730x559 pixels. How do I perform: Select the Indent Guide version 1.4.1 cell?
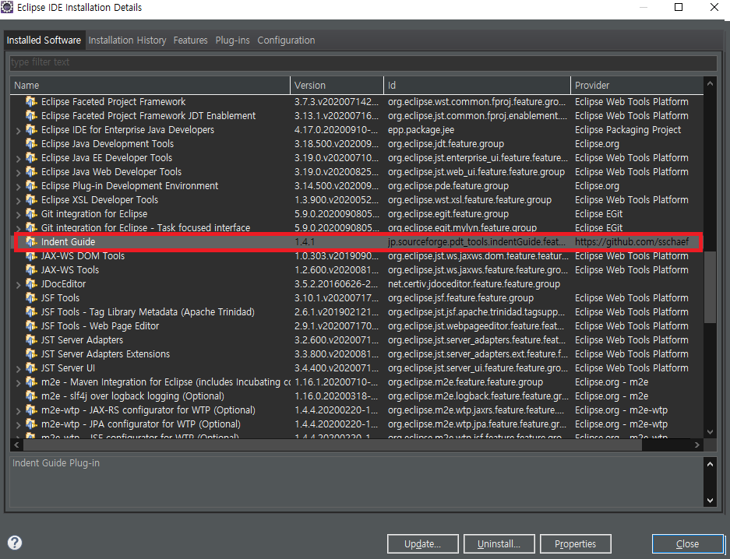[x=337, y=242]
